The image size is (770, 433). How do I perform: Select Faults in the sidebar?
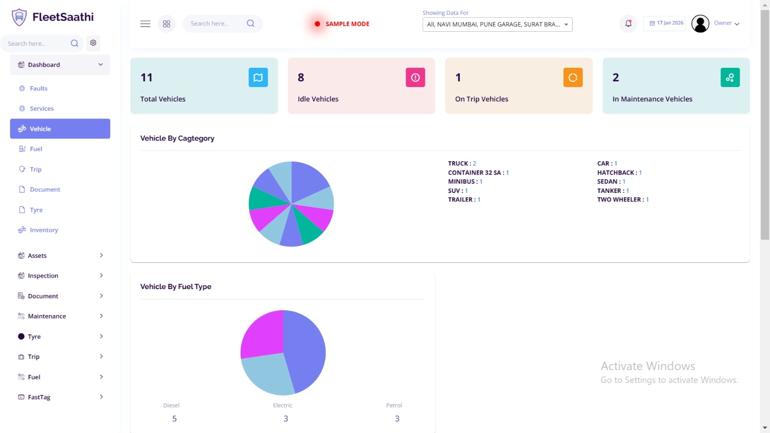(38, 89)
